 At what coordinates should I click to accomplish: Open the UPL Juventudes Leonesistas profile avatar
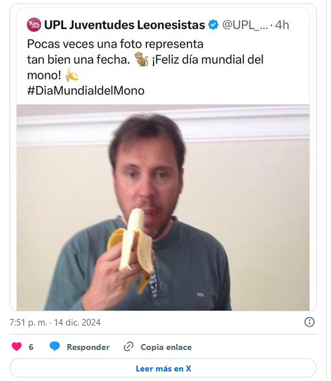[x=34, y=25]
